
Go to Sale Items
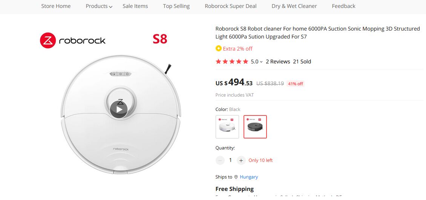[135, 6]
